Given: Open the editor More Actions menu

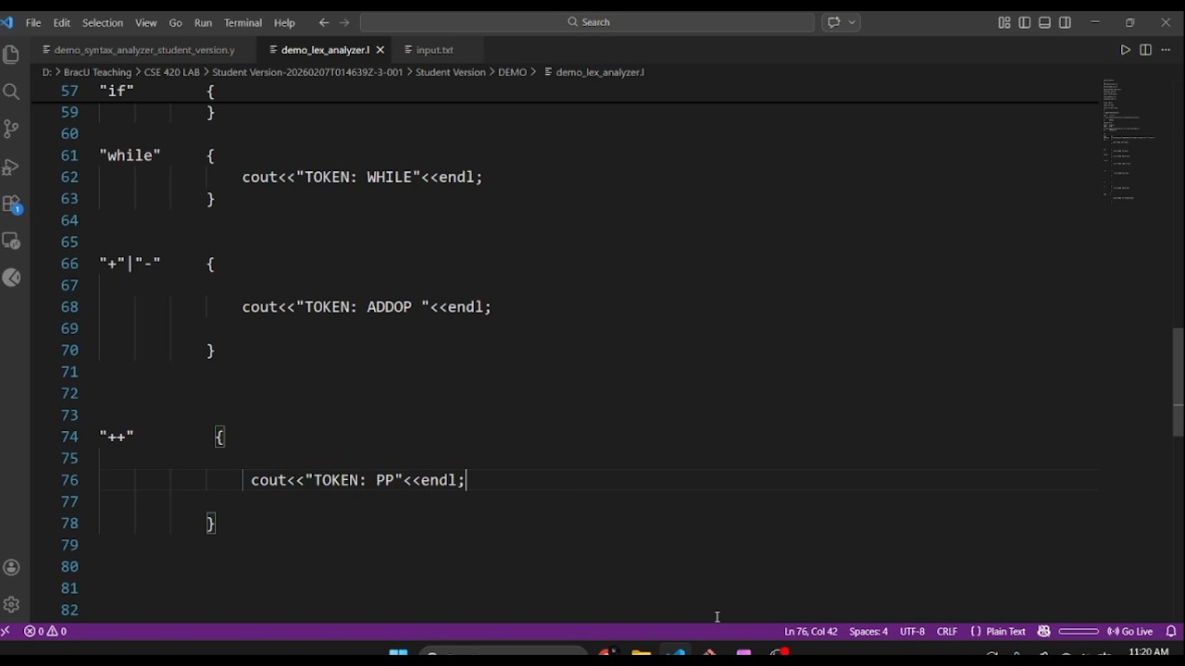Looking at the screenshot, I should [1166, 50].
